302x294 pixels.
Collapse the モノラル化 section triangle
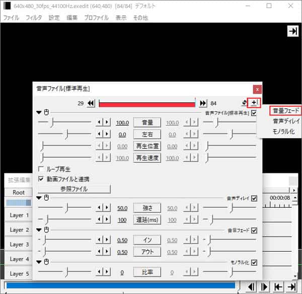(x=39, y=262)
